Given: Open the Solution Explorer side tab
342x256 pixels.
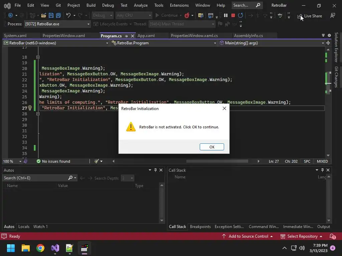Looking at the screenshot, I should coord(336,47).
